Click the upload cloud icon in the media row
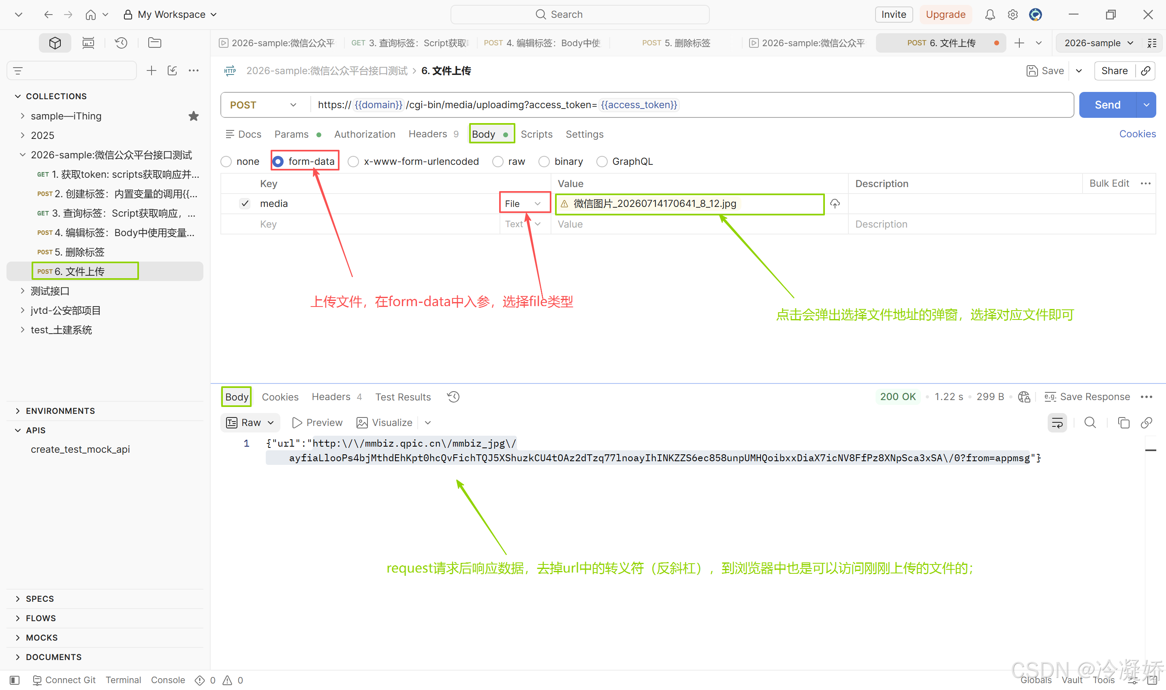Image resolution: width=1166 pixels, height=690 pixels. (x=835, y=204)
